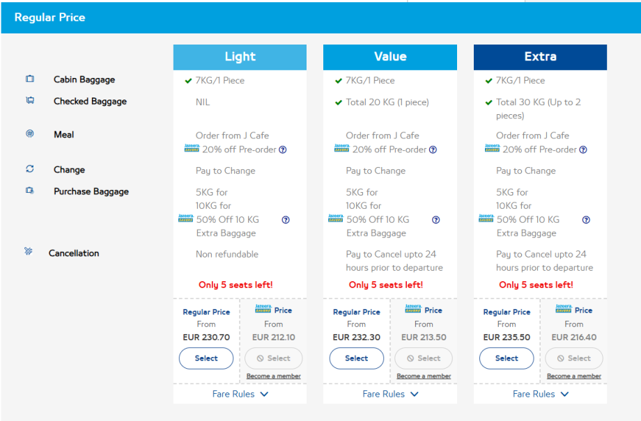
Task: Open extra baggage help icon in Extra column
Action: click(586, 220)
